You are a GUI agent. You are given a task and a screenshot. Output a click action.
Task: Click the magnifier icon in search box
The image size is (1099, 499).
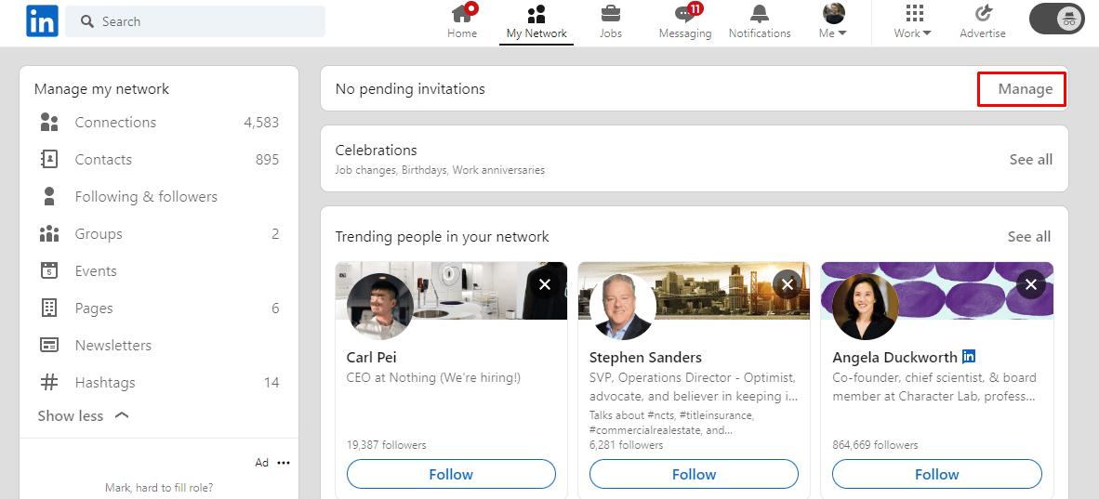click(x=86, y=21)
